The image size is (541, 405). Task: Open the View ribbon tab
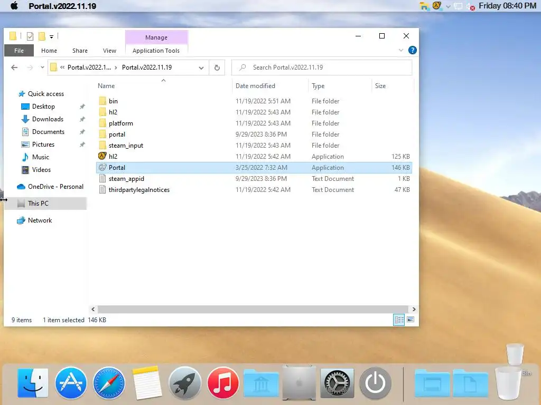pyautogui.click(x=109, y=51)
